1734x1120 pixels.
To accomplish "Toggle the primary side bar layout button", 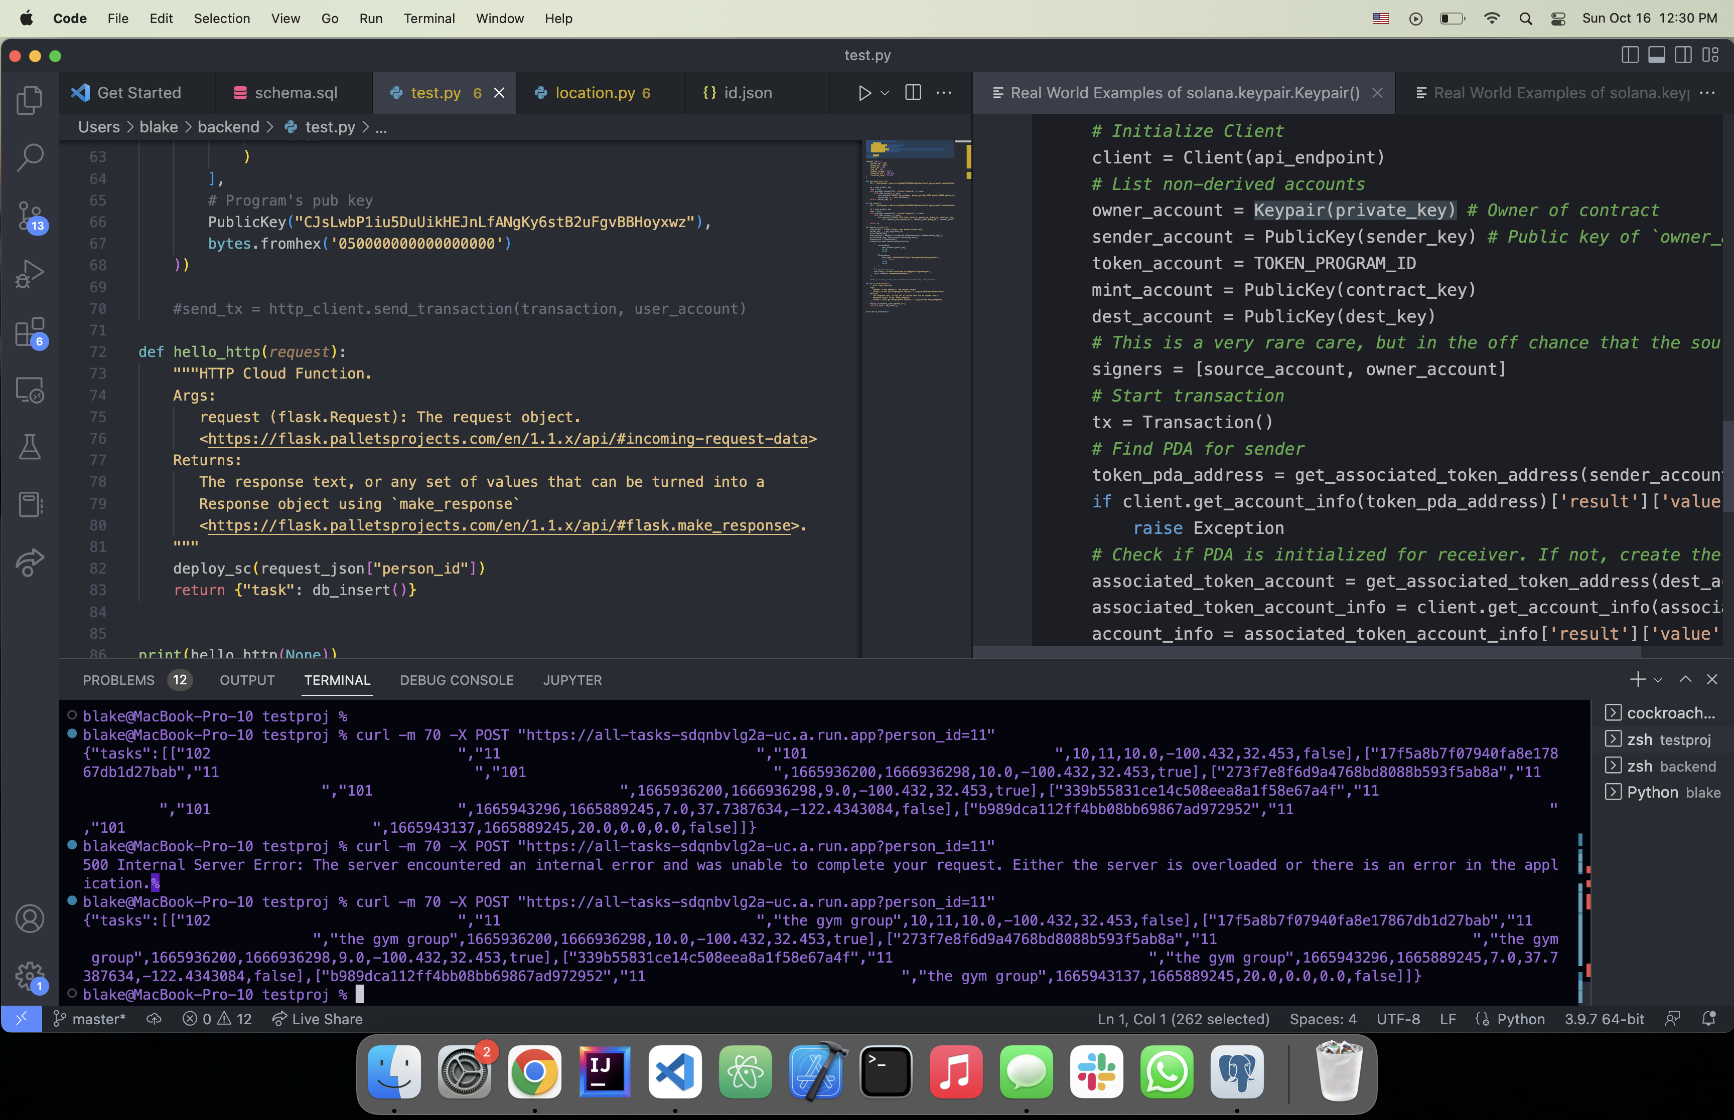I will pyautogui.click(x=1630, y=55).
